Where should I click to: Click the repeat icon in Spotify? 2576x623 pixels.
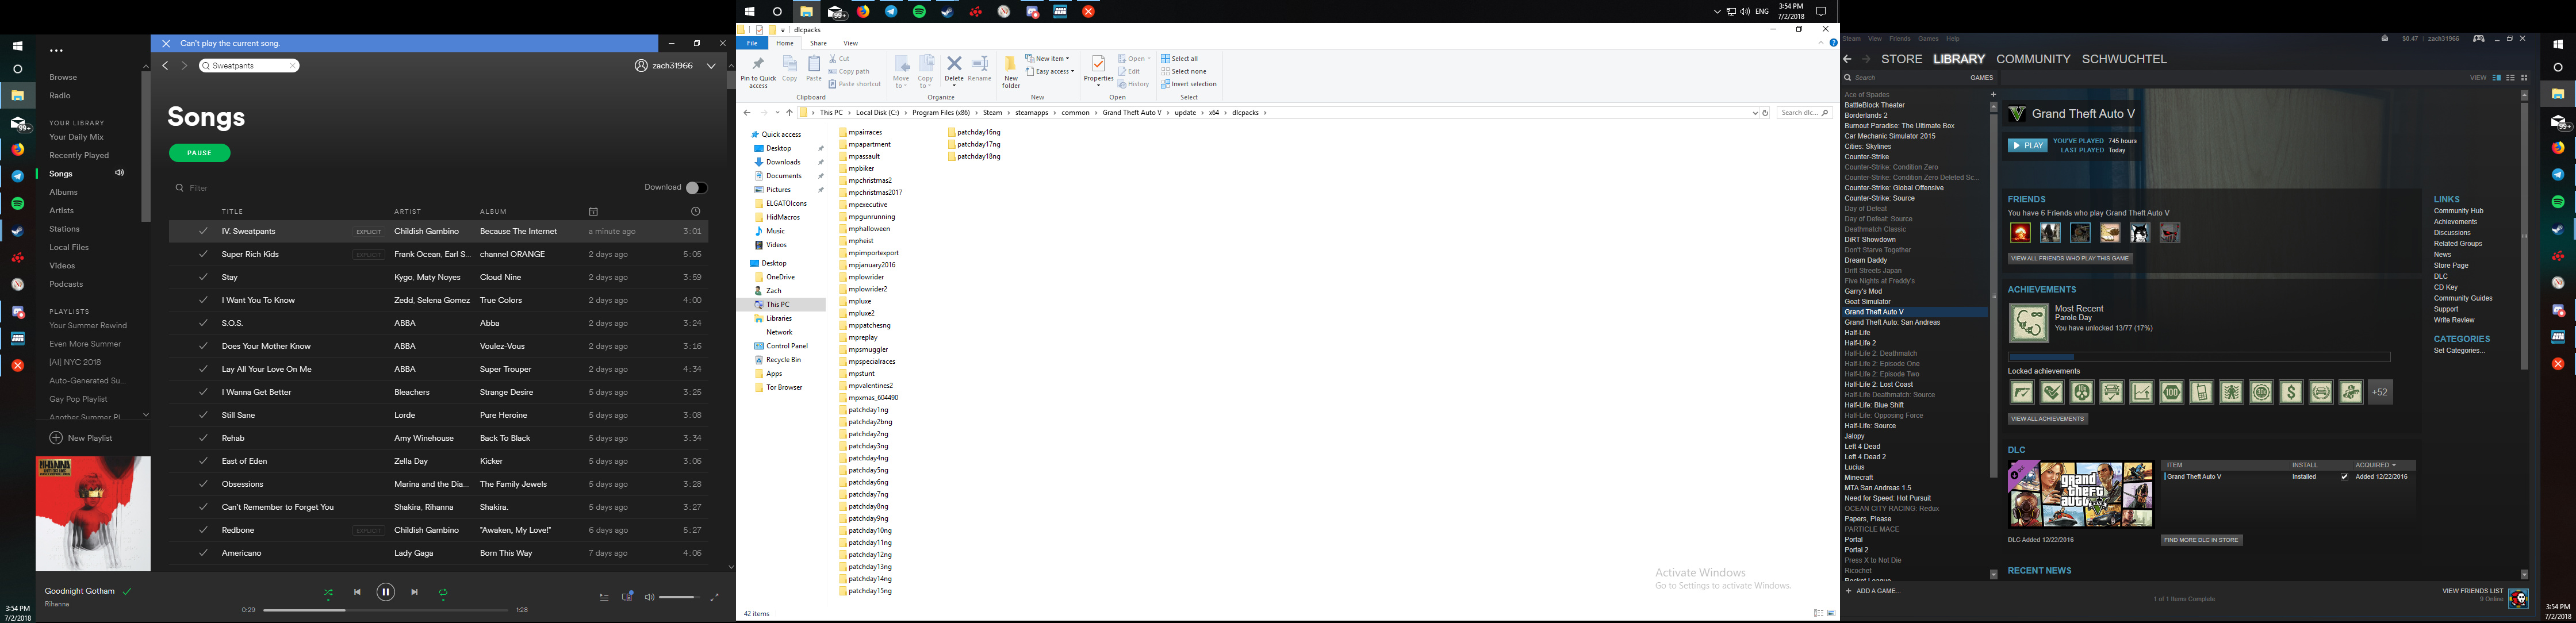[443, 593]
